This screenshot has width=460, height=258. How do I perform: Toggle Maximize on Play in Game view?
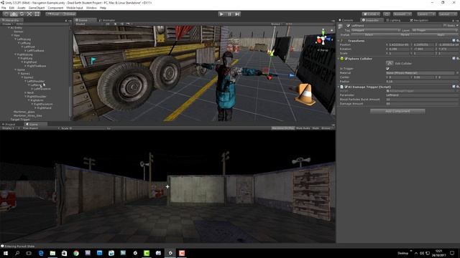pyautogui.click(x=282, y=128)
